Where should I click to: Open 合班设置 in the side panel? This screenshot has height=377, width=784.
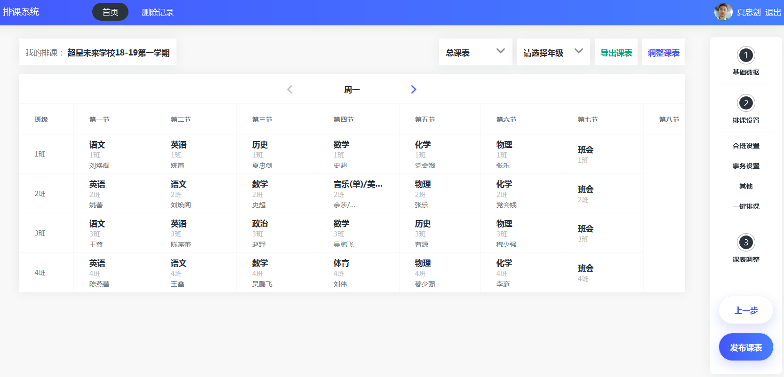(746, 146)
